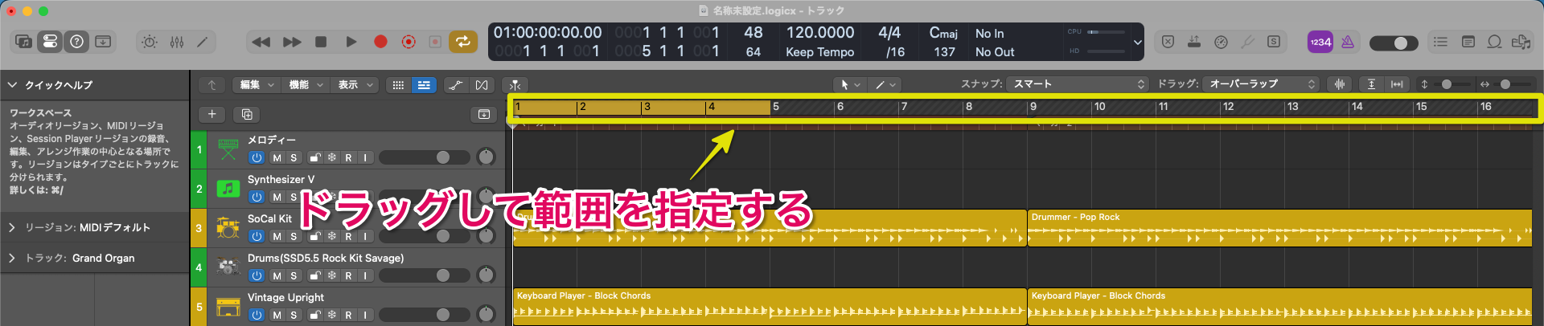This screenshot has width=1544, height=326.
Task: Expand the リージョン: MIDIデフォルト inspector
Action: coord(12,227)
